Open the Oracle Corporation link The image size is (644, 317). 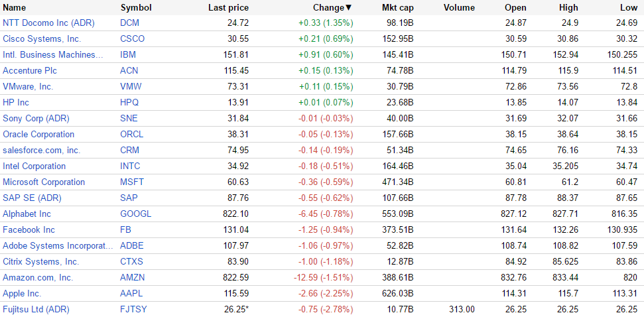coord(38,135)
